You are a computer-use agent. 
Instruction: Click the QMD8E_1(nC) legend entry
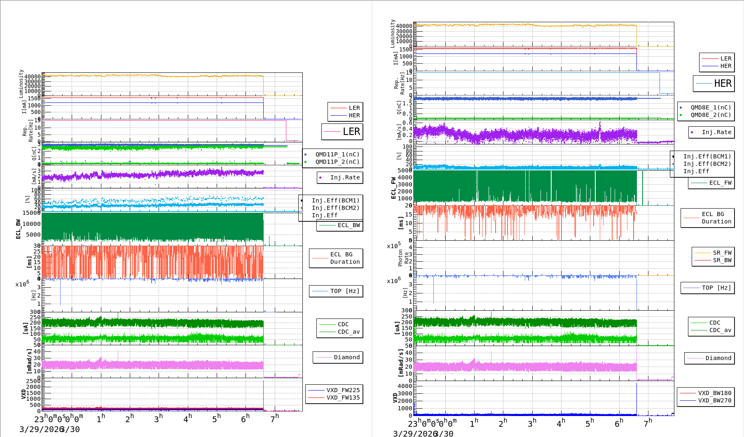click(x=711, y=107)
